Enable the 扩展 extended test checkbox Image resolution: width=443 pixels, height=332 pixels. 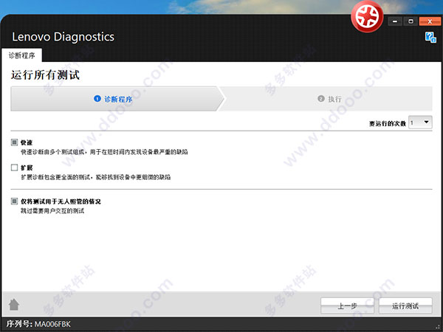tap(14, 168)
